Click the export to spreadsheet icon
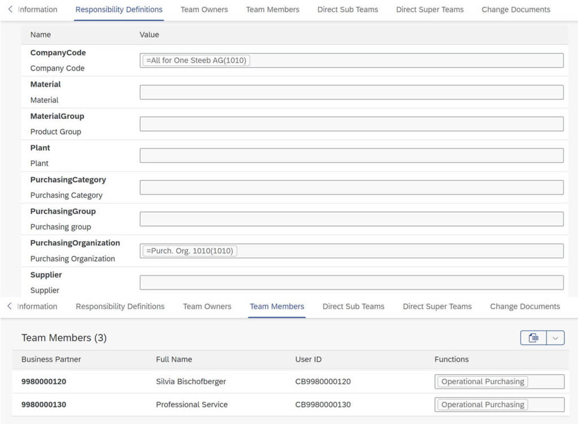The width and height of the screenshot is (578, 424). pyautogui.click(x=533, y=338)
